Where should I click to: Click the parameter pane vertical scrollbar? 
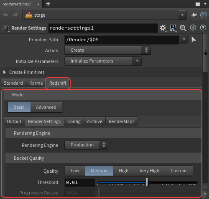(x=205, y=53)
